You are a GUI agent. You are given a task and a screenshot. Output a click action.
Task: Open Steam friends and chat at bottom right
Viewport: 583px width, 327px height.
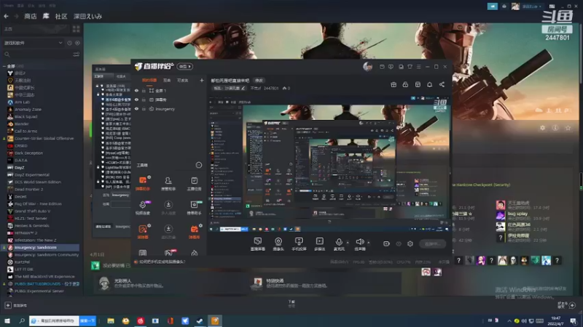pyautogui.click(x=567, y=305)
